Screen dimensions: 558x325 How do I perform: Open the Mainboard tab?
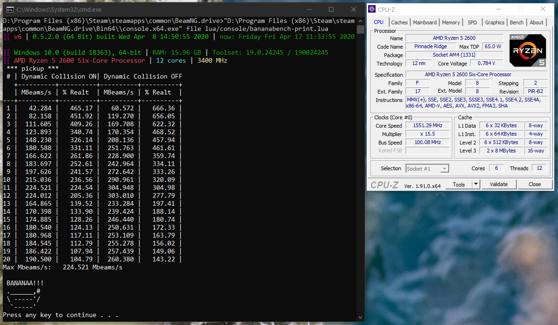425,22
